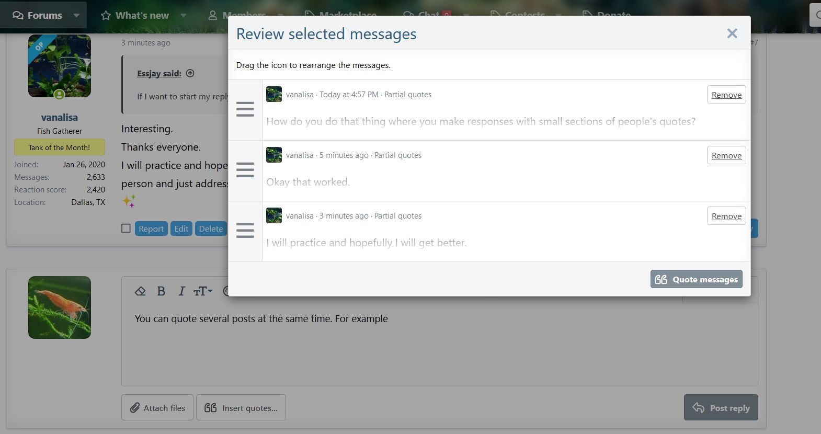Open the font size dropdown
This screenshot has height=434, width=821.
click(x=202, y=291)
